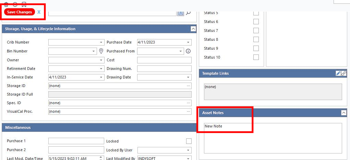Image resolution: width=350 pixels, height=160 pixels.
Task: Expand the Owner dropdown
Action: (x=101, y=60)
